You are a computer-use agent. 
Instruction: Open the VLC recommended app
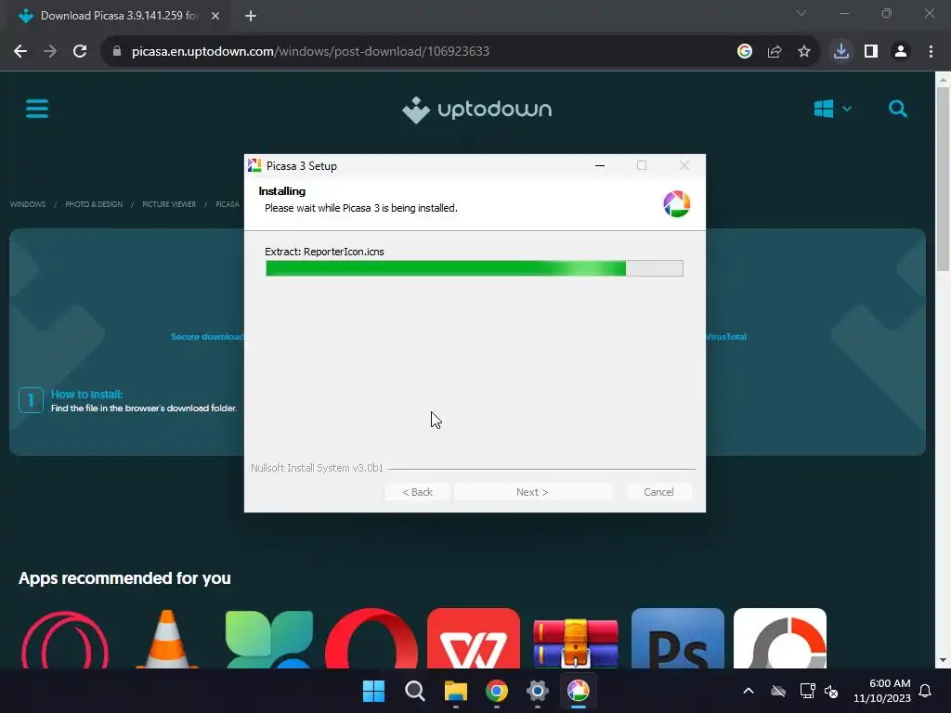click(167, 639)
